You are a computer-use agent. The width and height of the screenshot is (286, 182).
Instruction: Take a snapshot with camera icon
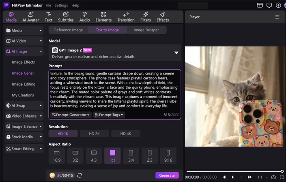point(273,177)
